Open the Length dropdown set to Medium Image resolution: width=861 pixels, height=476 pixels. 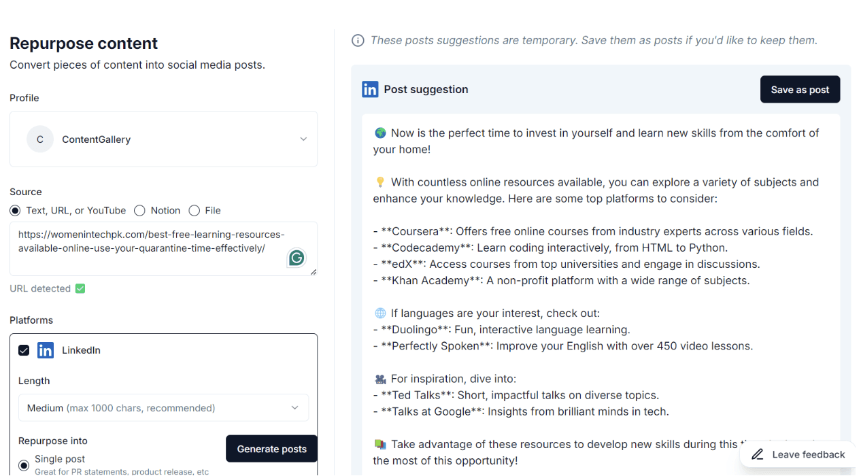(163, 407)
